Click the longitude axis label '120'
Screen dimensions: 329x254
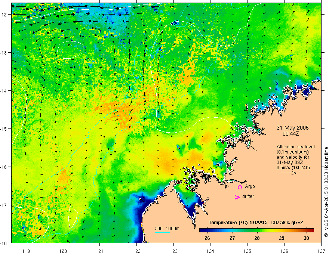pos(63,251)
